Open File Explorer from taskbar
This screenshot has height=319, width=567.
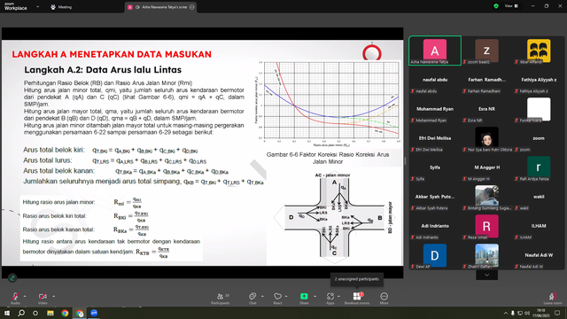[50, 313]
